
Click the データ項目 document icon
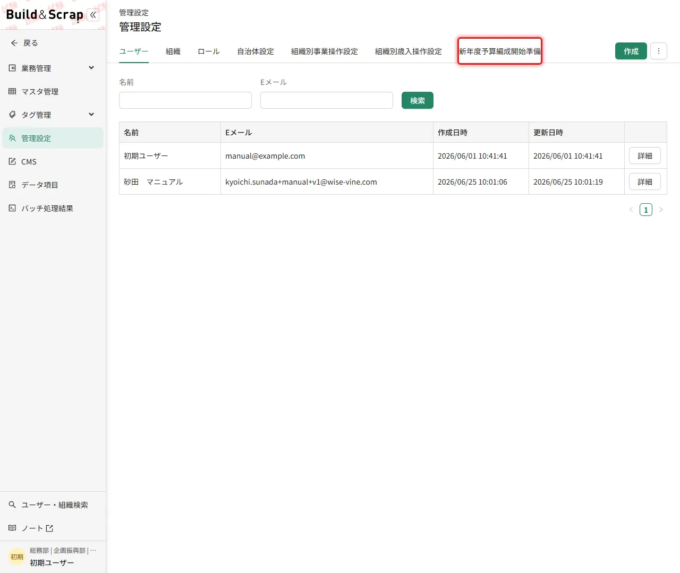pyautogui.click(x=12, y=185)
